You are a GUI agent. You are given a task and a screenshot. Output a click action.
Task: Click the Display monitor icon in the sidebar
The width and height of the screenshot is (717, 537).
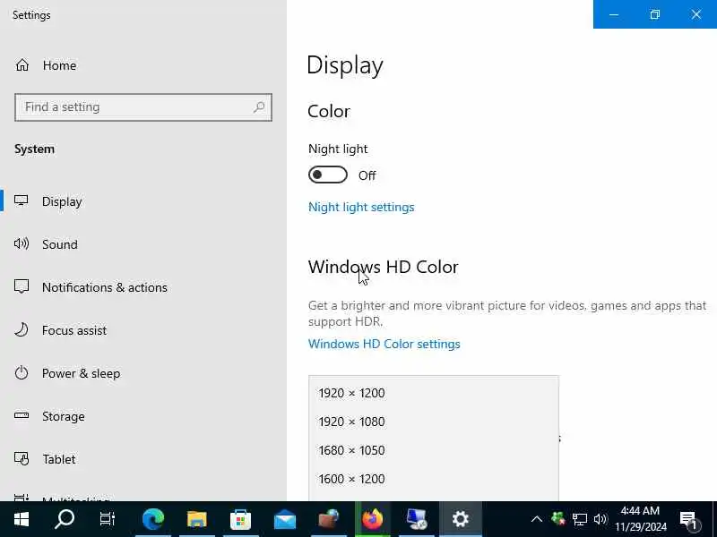coord(22,200)
